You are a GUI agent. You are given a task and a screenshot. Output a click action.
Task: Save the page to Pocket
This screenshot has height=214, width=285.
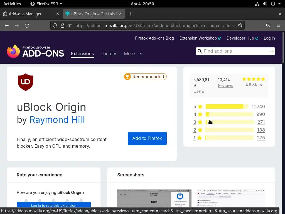click(268, 25)
